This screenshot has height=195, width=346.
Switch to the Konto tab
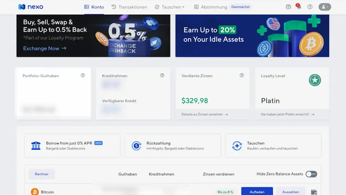pyautogui.click(x=94, y=7)
